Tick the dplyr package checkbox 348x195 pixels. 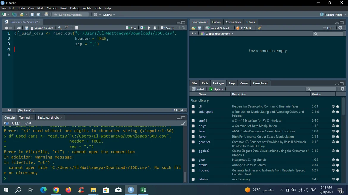point(193,126)
